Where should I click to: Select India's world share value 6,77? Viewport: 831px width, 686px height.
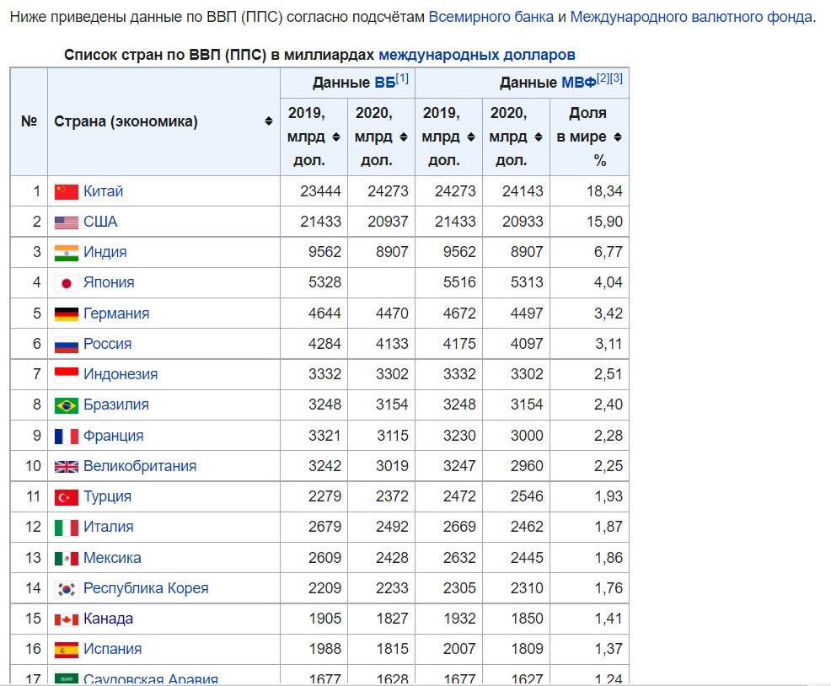point(608,252)
